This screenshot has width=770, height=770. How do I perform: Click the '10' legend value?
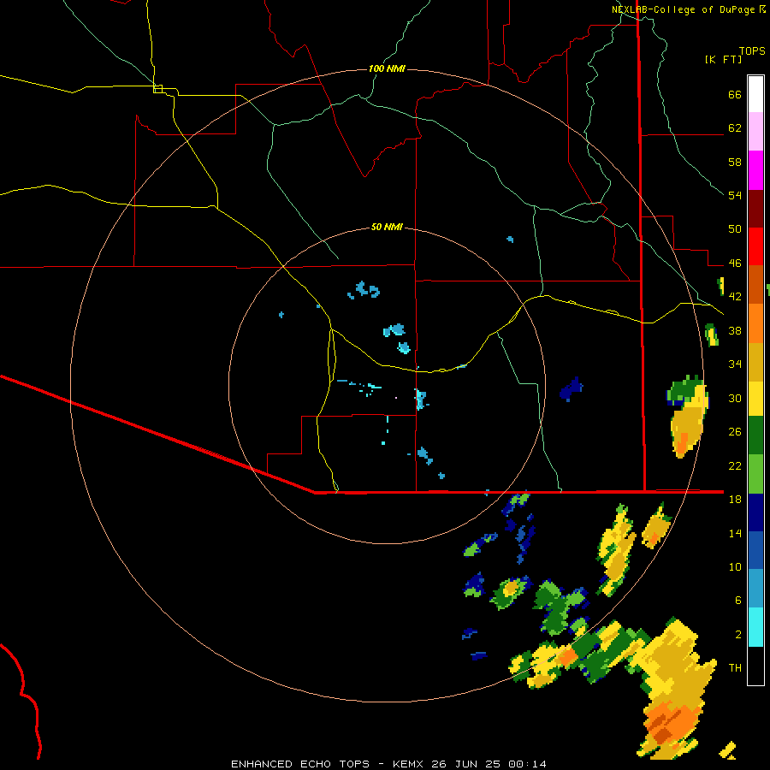(735, 566)
